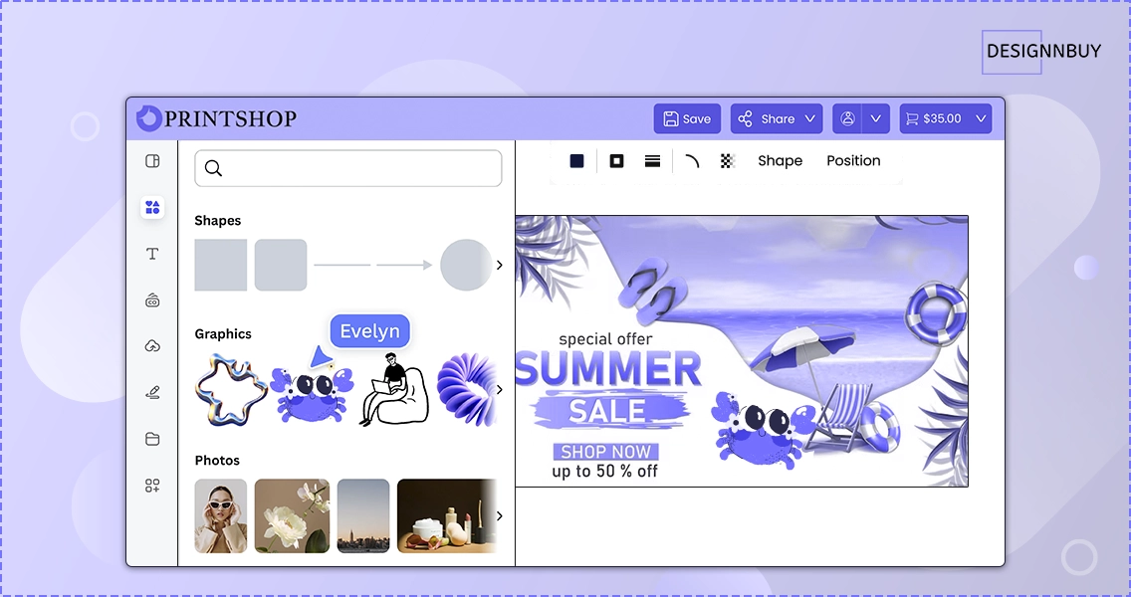Open the transparency checkerboard icon
The image size is (1131, 597).
tap(727, 161)
